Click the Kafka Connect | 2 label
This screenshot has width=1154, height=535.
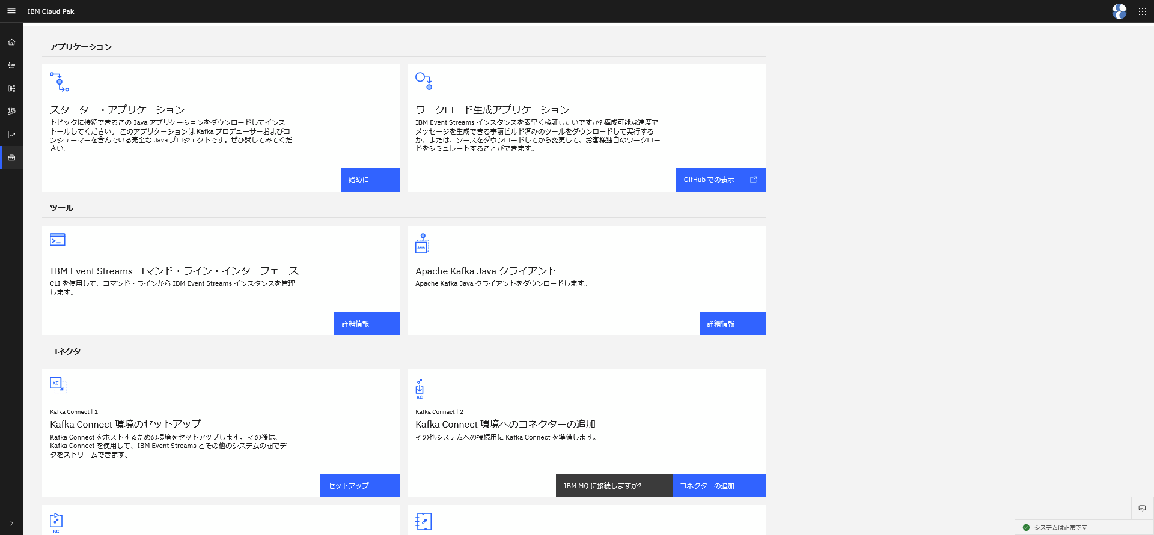click(x=439, y=412)
